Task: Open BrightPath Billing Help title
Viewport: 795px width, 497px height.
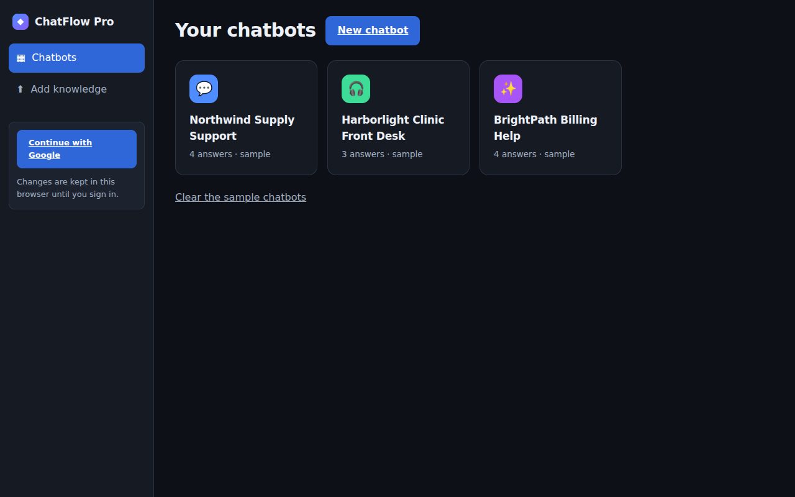Action: 545,128
